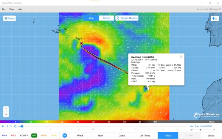This screenshot has width=222, height=139.
Task: Click the timeline slider handle
Action: pyautogui.click(x=22, y=126)
